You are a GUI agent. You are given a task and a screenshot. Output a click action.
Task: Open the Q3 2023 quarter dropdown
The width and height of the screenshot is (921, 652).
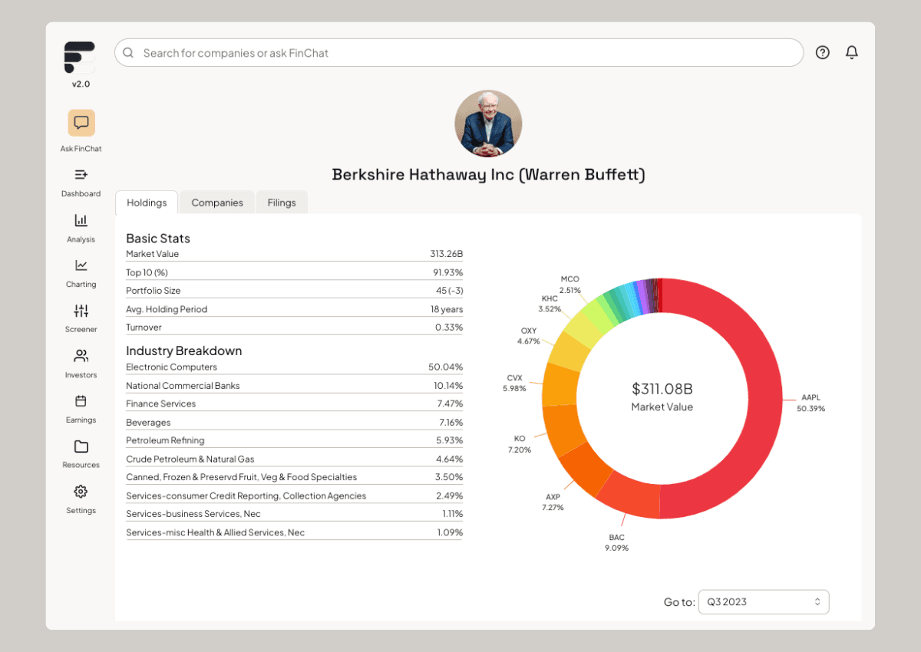(x=764, y=602)
